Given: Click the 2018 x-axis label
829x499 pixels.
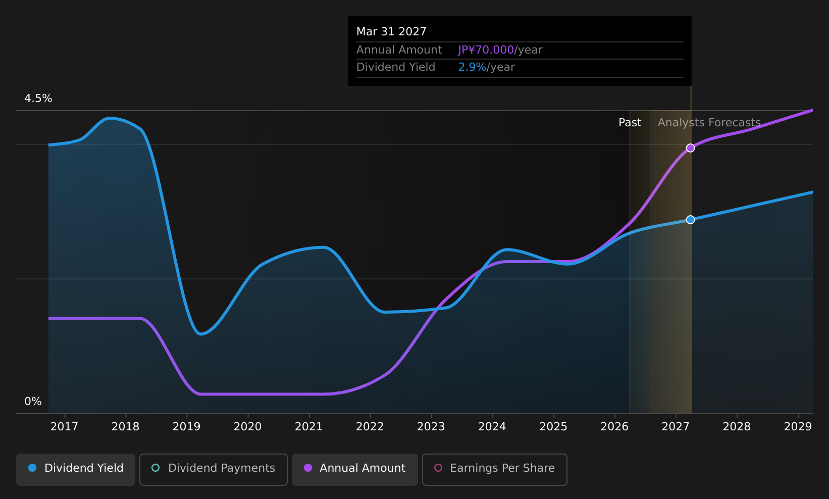Looking at the screenshot, I should 125,427.
